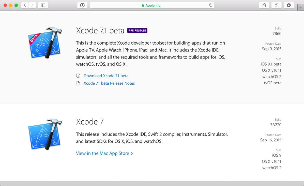Click the back navigation arrow
The width and height of the screenshot is (304, 186).
[25, 5]
